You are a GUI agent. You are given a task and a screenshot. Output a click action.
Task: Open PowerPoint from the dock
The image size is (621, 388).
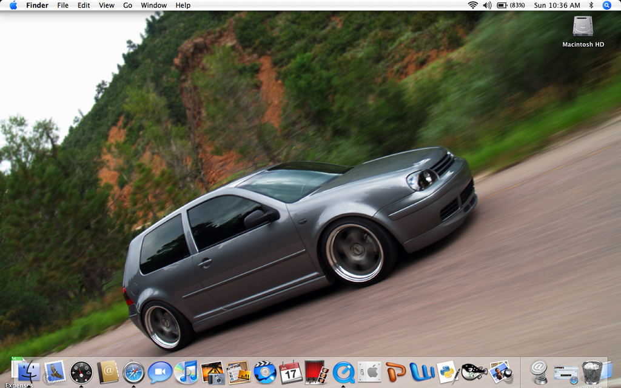[x=395, y=372]
